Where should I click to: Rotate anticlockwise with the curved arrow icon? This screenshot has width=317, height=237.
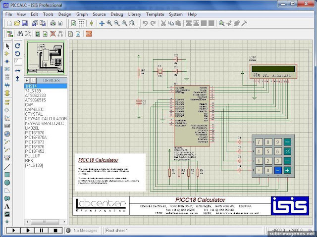pos(18,54)
